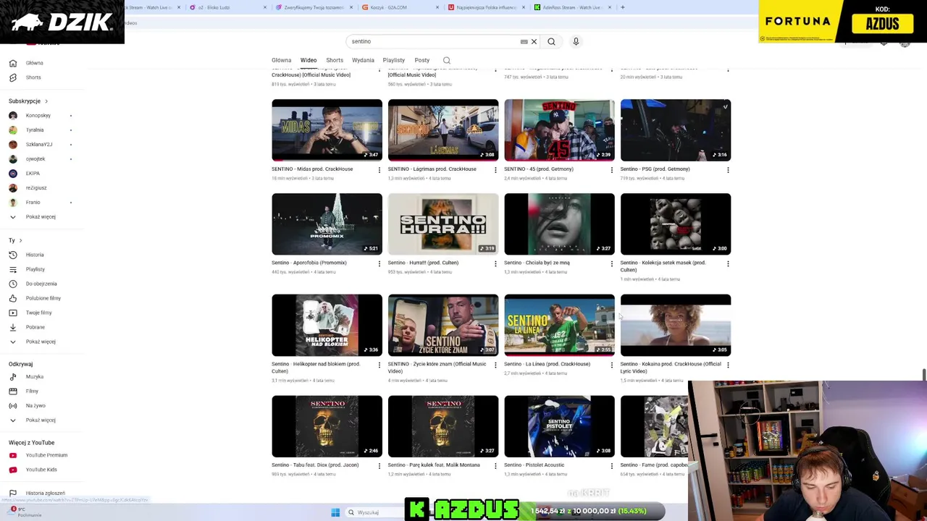Open title Sentino - Tabu feat. Diox
This screenshot has height=521, width=927.
point(315,465)
